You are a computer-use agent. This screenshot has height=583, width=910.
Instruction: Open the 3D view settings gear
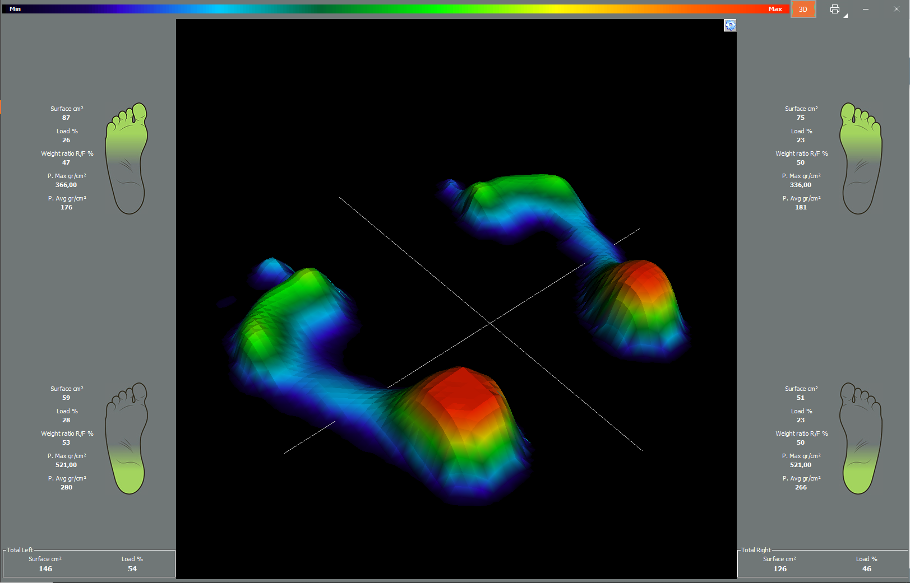(729, 26)
